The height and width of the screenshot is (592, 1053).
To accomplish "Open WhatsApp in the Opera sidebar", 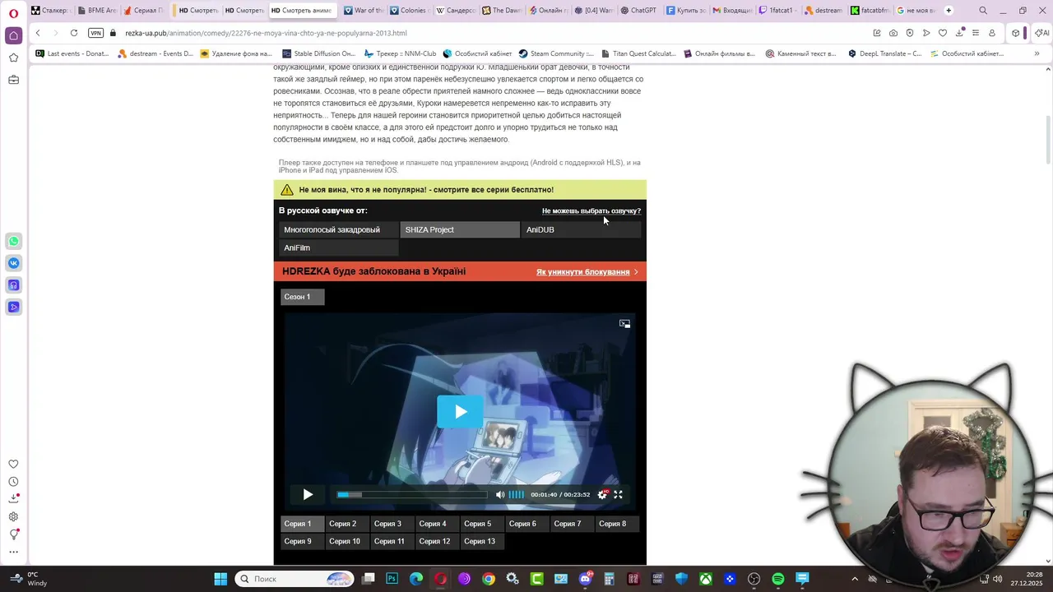I will tap(13, 241).
